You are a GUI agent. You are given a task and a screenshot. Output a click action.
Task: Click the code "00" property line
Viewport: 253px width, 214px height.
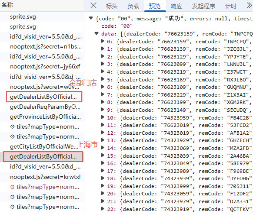[x=117, y=26]
